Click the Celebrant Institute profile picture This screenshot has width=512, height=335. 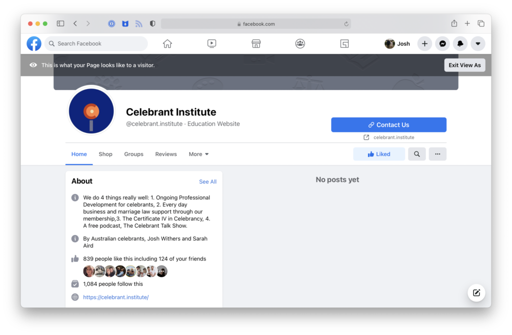[91, 111]
